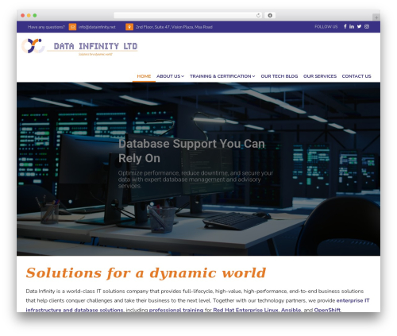Screen dimensions: 397x336
Task: Open the Contact Us page
Action: [x=357, y=76]
